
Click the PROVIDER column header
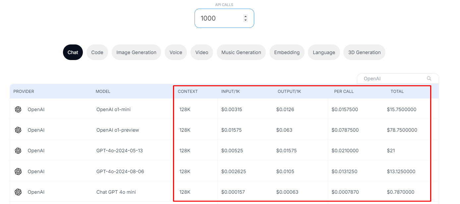(24, 92)
